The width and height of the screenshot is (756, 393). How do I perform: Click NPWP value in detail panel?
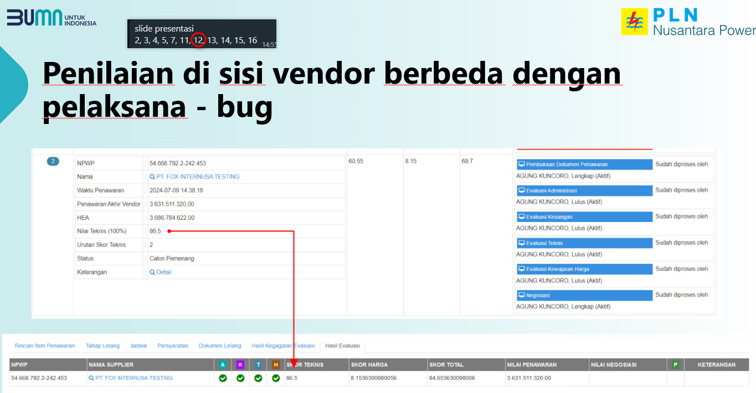click(x=178, y=163)
